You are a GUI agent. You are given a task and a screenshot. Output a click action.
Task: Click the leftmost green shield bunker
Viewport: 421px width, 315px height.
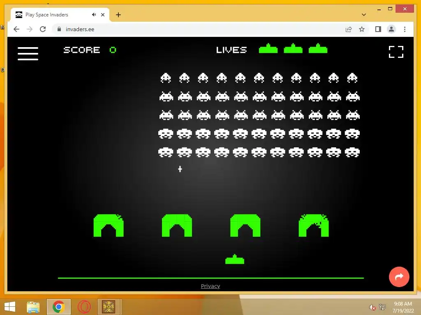tap(109, 225)
